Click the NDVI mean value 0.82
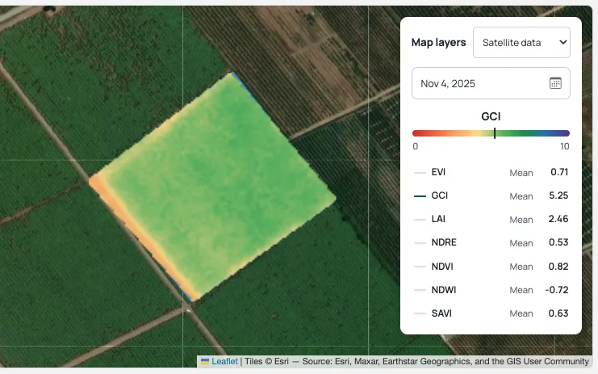 558,267
